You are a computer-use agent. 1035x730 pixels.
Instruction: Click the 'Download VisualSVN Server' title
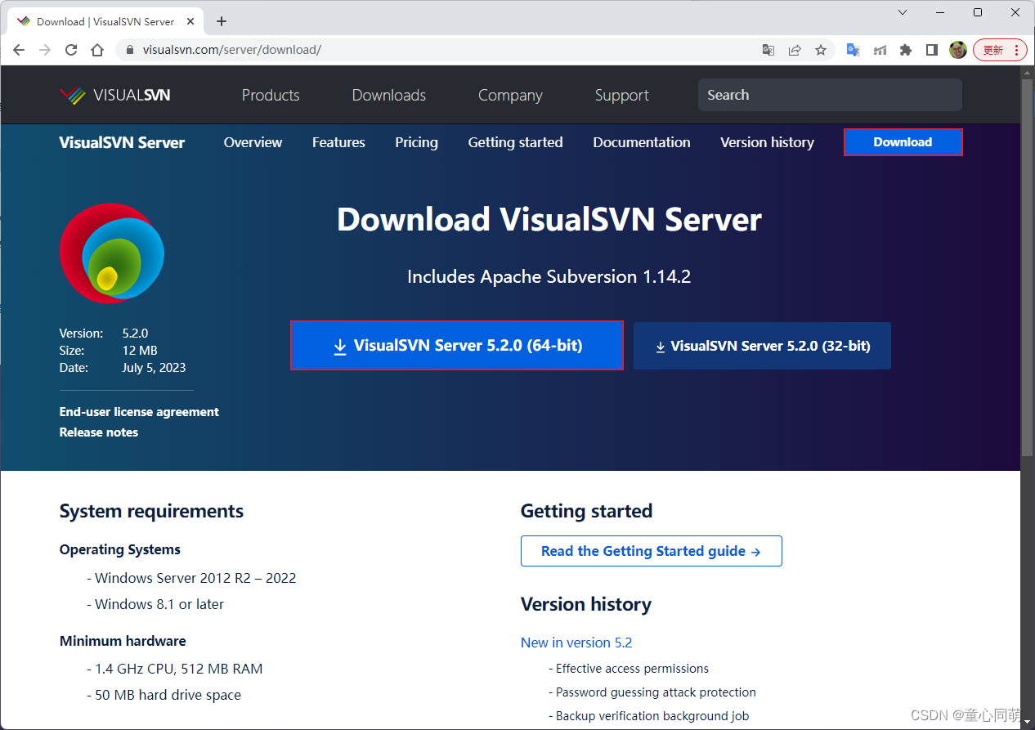click(x=549, y=220)
